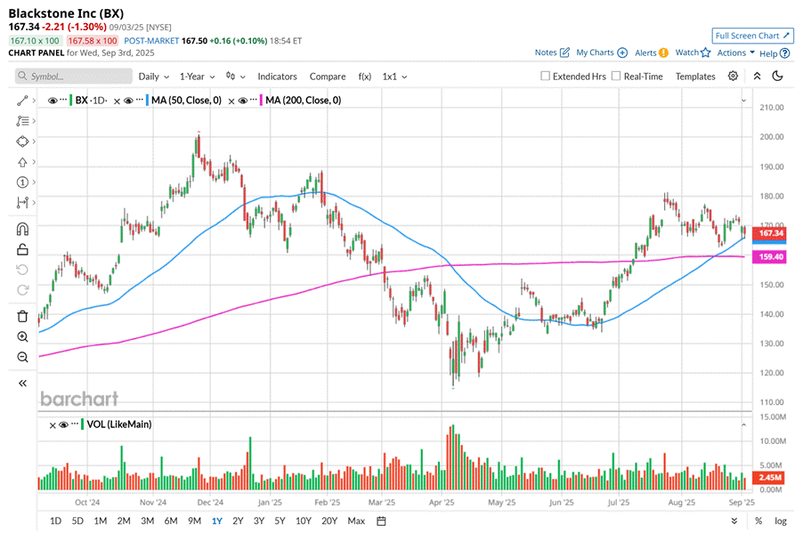Viewport: 803px width, 533px height.
Task: Select the 2Y time range
Action: click(x=238, y=521)
